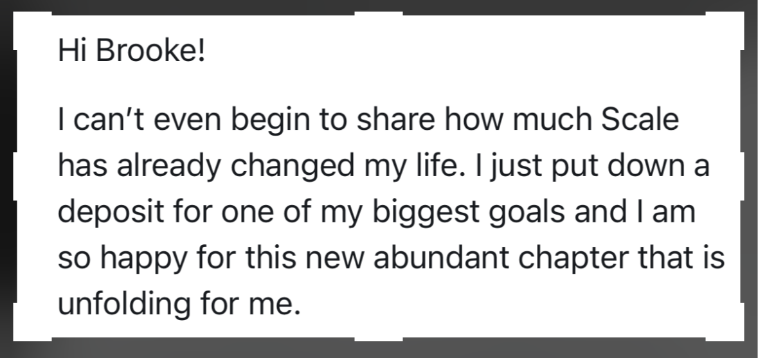Click the top edge middle crop handle

point(379,13)
